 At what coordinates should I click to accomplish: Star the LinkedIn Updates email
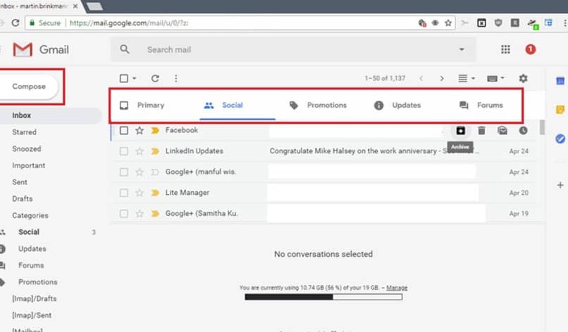coord(140,151)
